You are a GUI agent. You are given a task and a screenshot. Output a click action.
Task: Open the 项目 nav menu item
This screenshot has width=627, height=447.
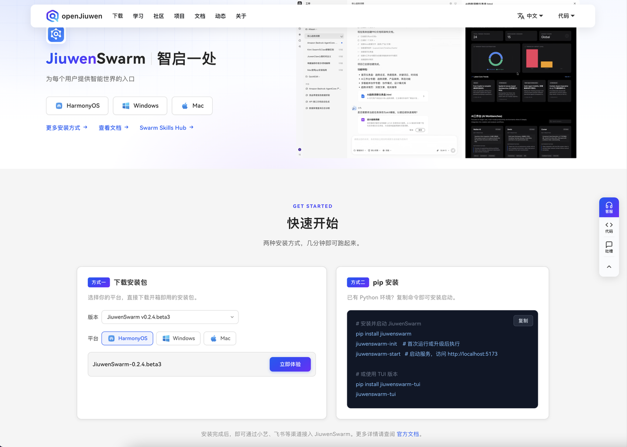pos(179,16)
